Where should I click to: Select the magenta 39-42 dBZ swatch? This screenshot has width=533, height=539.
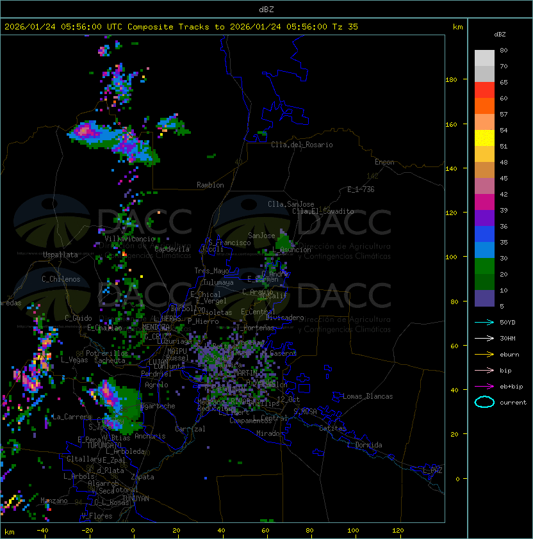click(484, 202)
